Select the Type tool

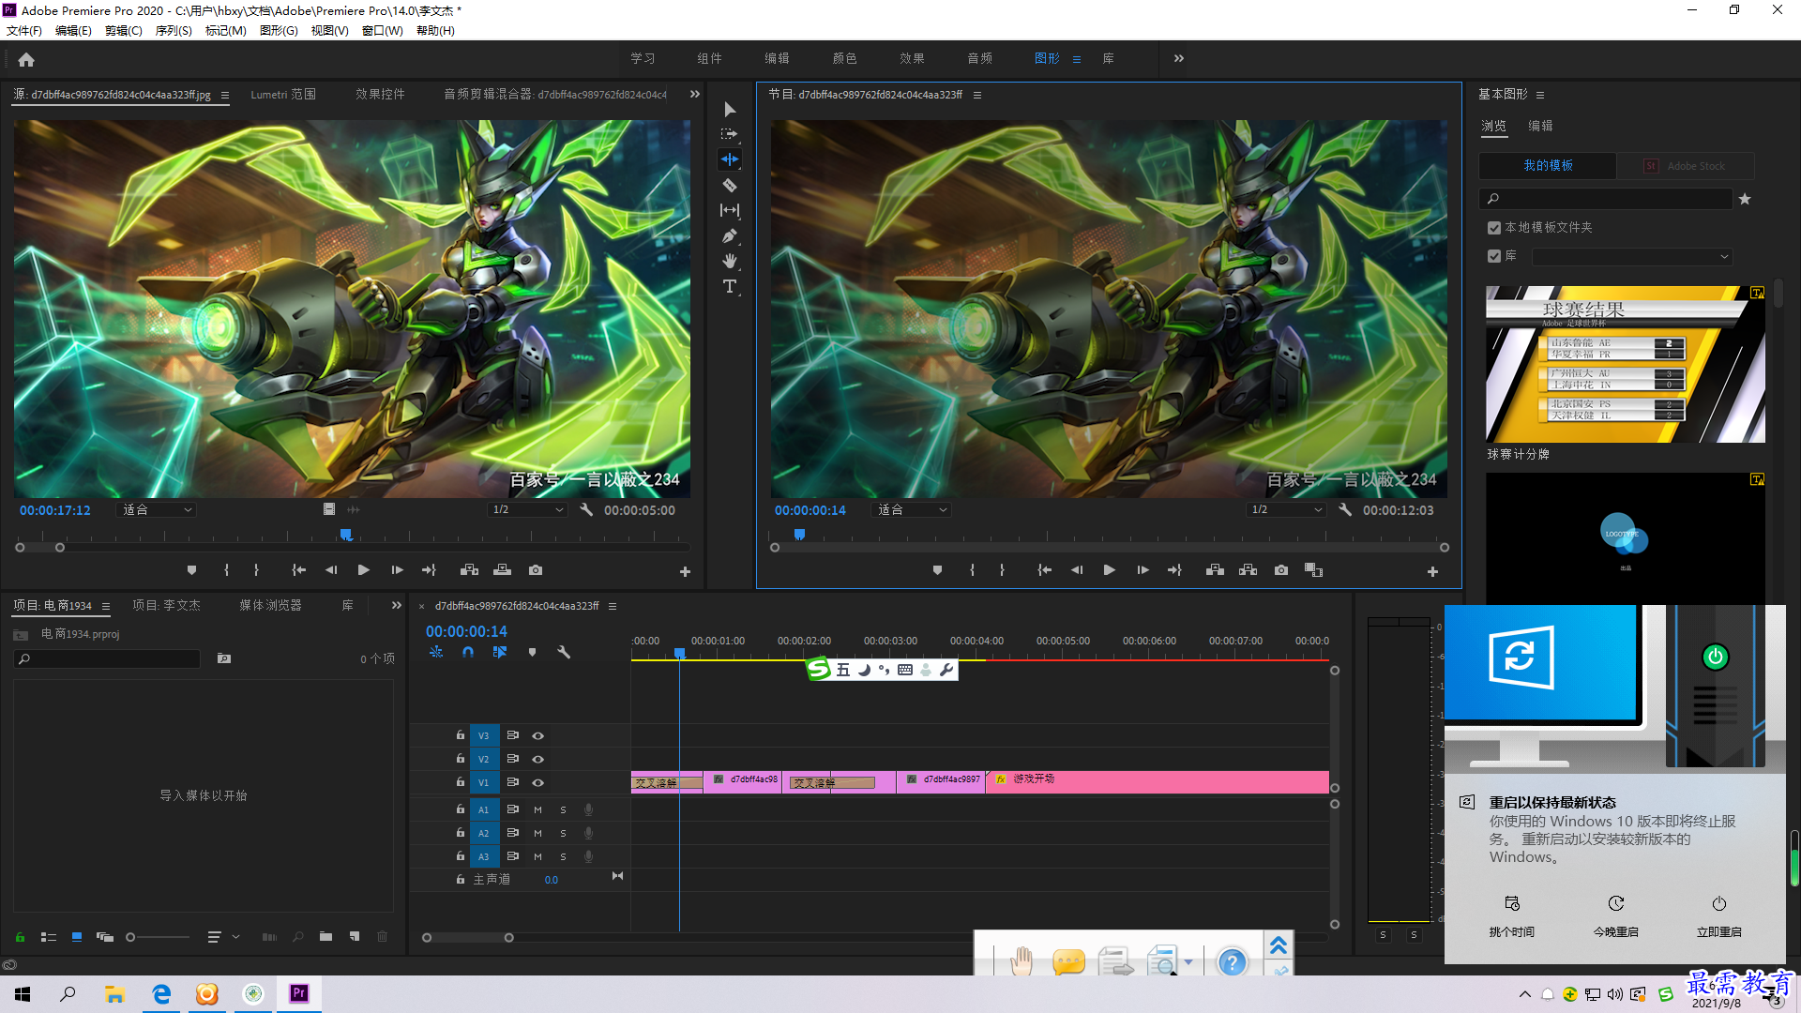730,286
